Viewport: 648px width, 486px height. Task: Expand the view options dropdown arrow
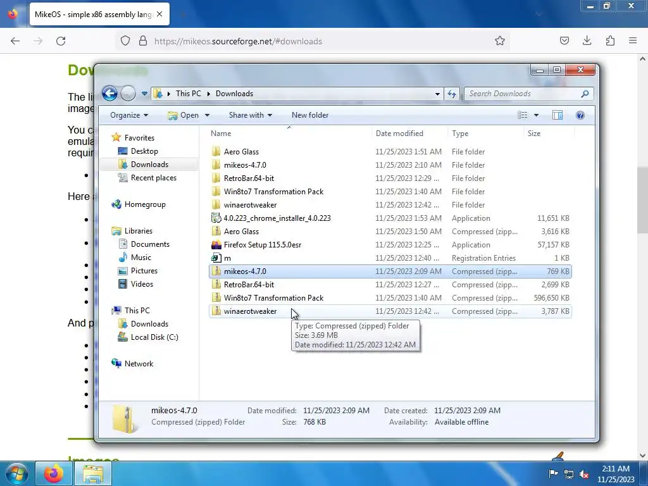pyautogui.click(x=536, y=115)
